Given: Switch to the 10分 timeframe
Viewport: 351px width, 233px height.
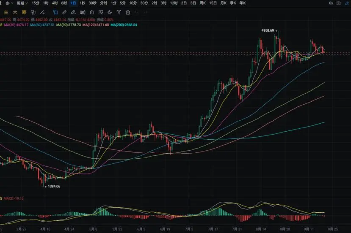Looking at the screenshot, I should tap(133, 3).
